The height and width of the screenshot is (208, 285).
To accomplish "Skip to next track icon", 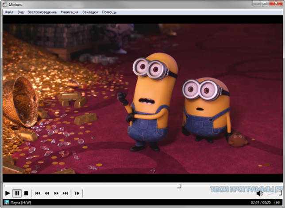I will click(65, 193).
